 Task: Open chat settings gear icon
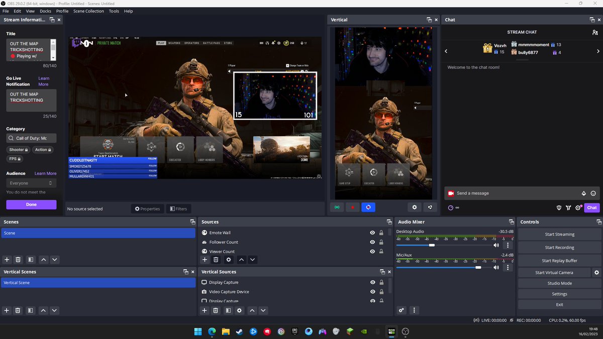pyautogui.click(x=578, y=207)
